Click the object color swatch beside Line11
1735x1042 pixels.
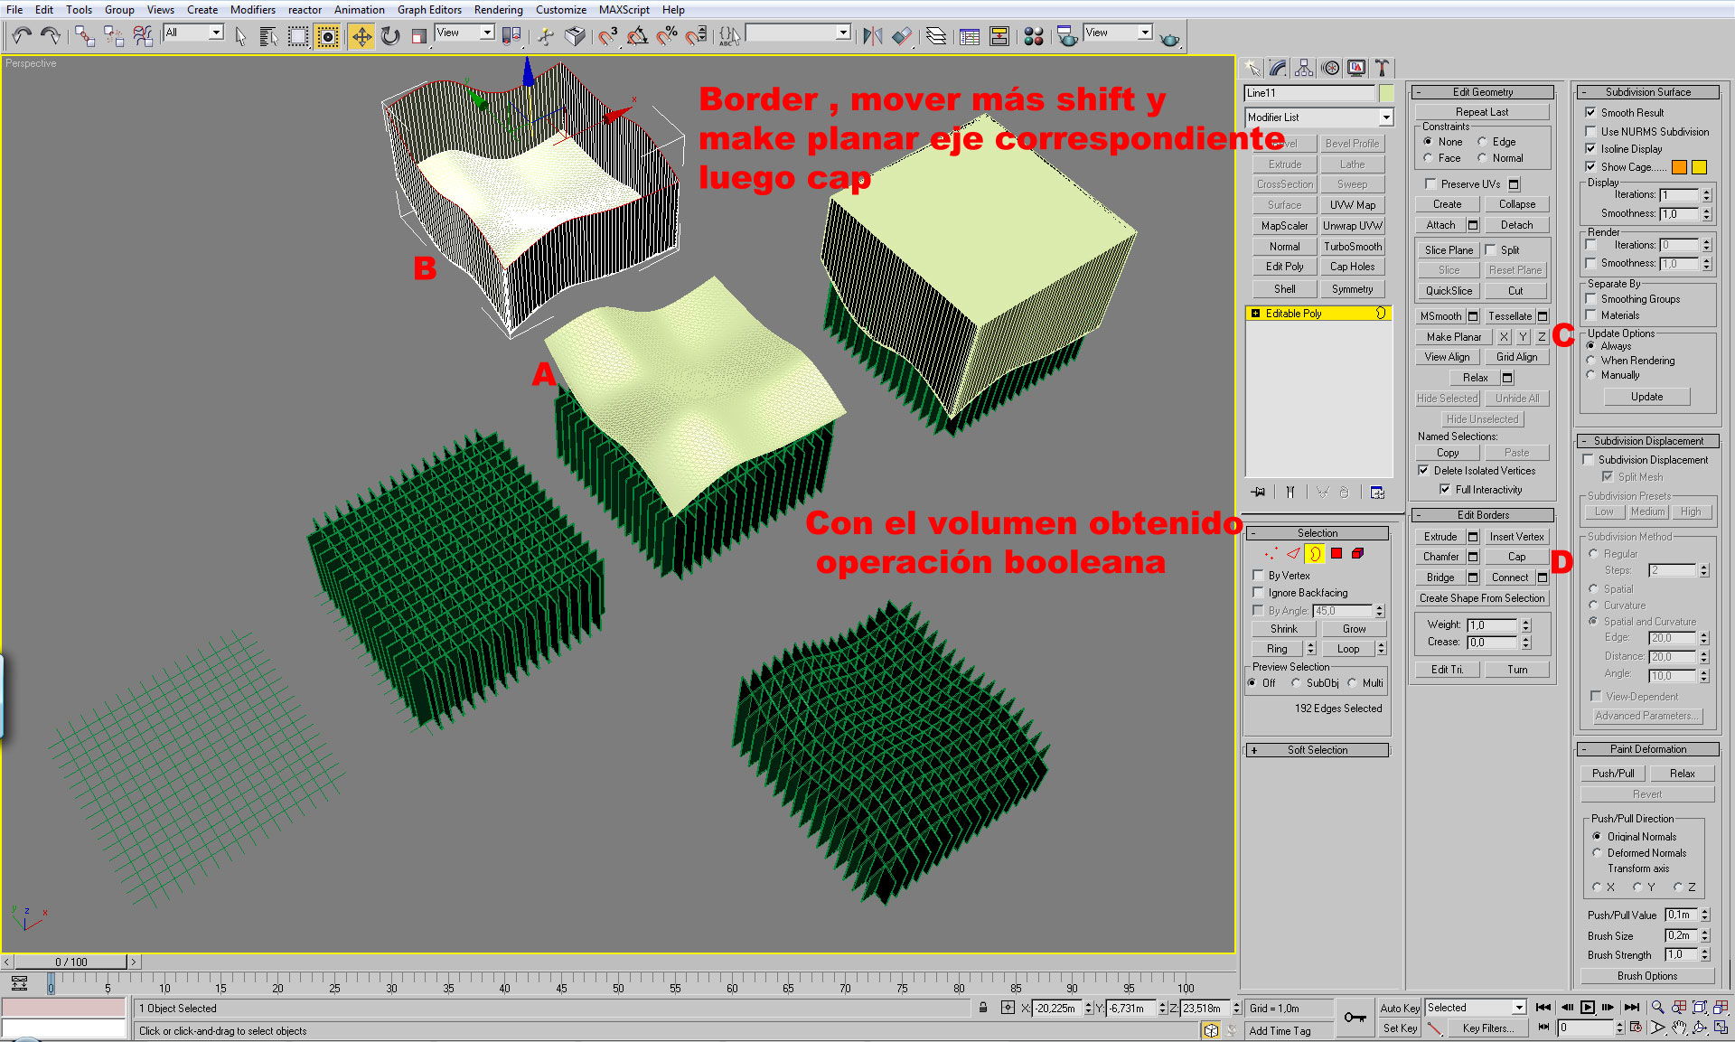[x=1386, y=93]
